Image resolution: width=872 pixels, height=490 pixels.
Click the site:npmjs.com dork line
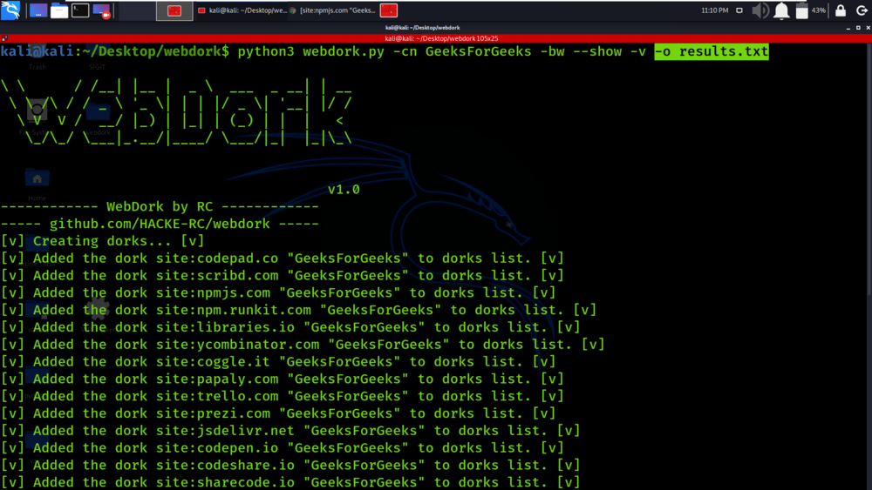(278, 292)
